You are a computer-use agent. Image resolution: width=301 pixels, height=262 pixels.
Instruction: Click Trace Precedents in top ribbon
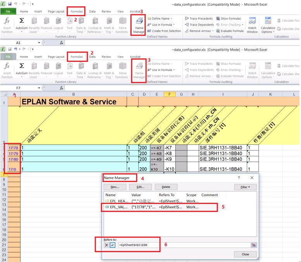coord(199,19)
